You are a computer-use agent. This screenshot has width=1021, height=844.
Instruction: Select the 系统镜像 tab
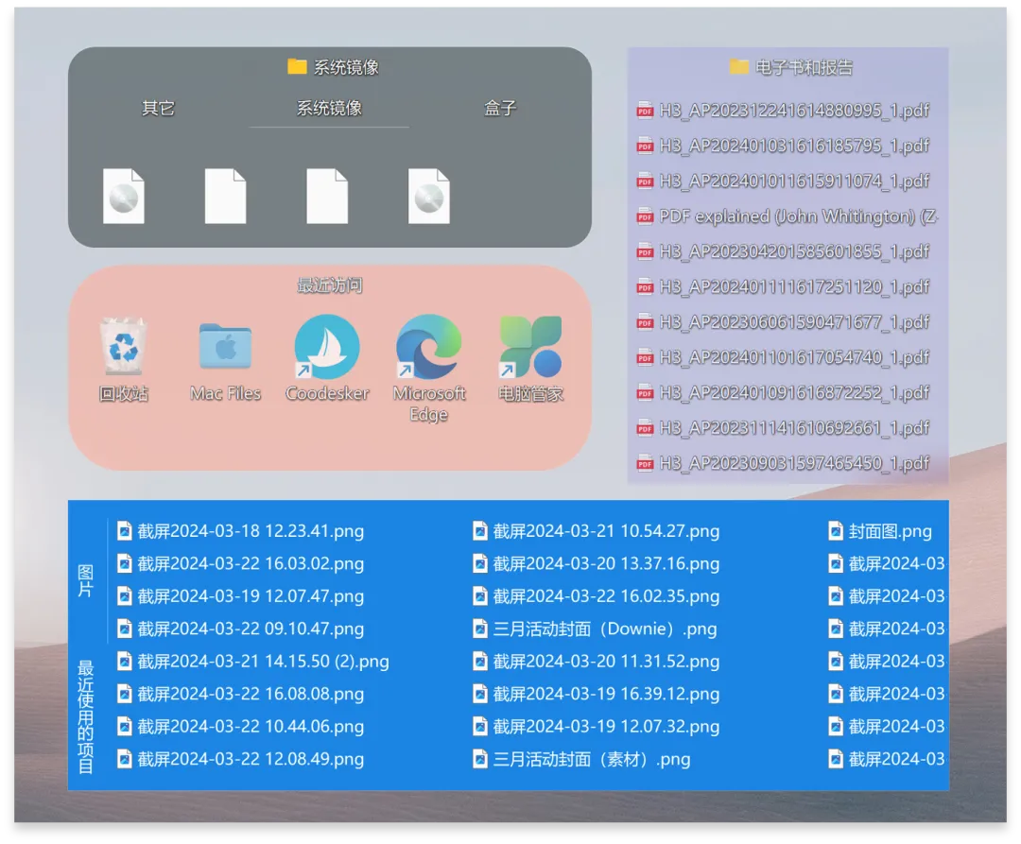coord(329,109)
